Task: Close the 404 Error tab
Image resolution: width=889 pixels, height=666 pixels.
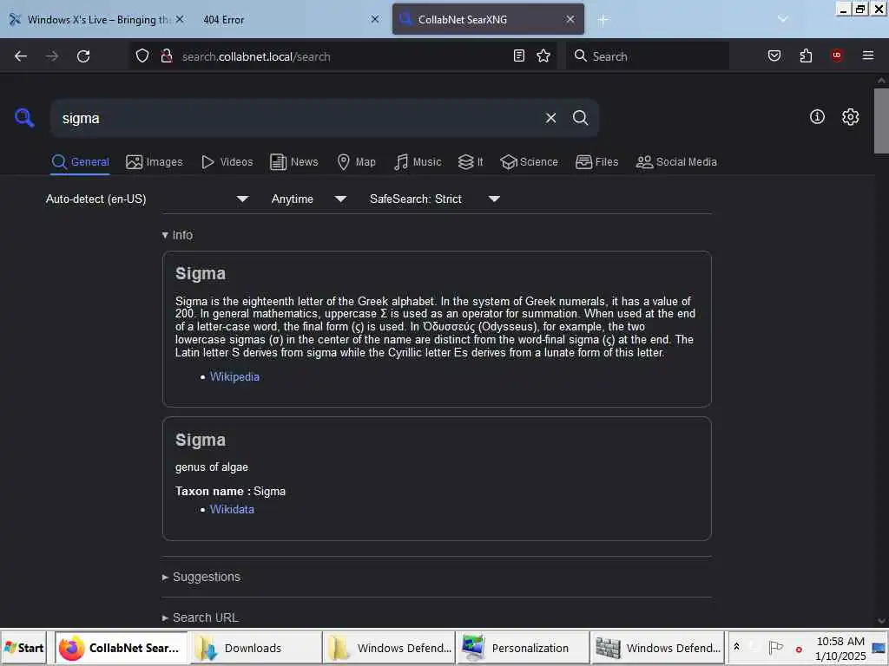Action: (x=375, y=19)
